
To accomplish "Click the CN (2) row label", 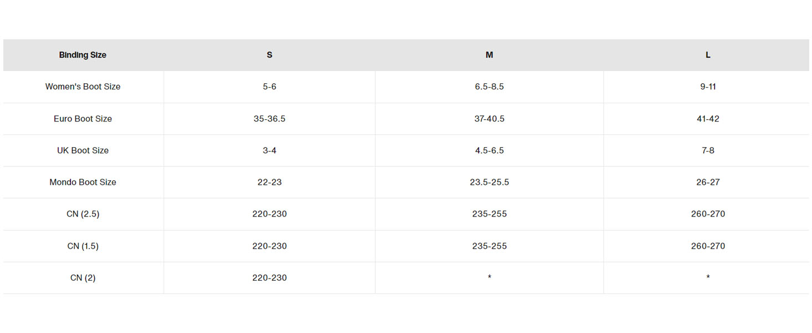I will click(83, 277).
